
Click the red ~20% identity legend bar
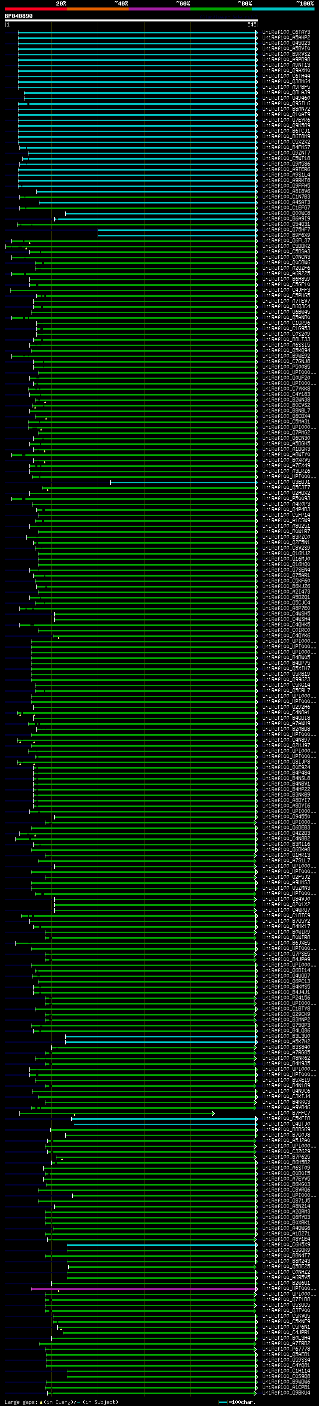35,9
